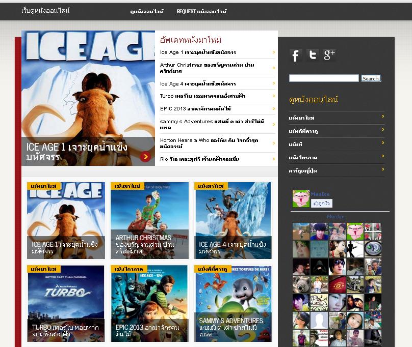The height and width of the screenshot is (347, 412).
Task: Click the arrow on Ice Age 4 list row
Action: coord(274,83)
